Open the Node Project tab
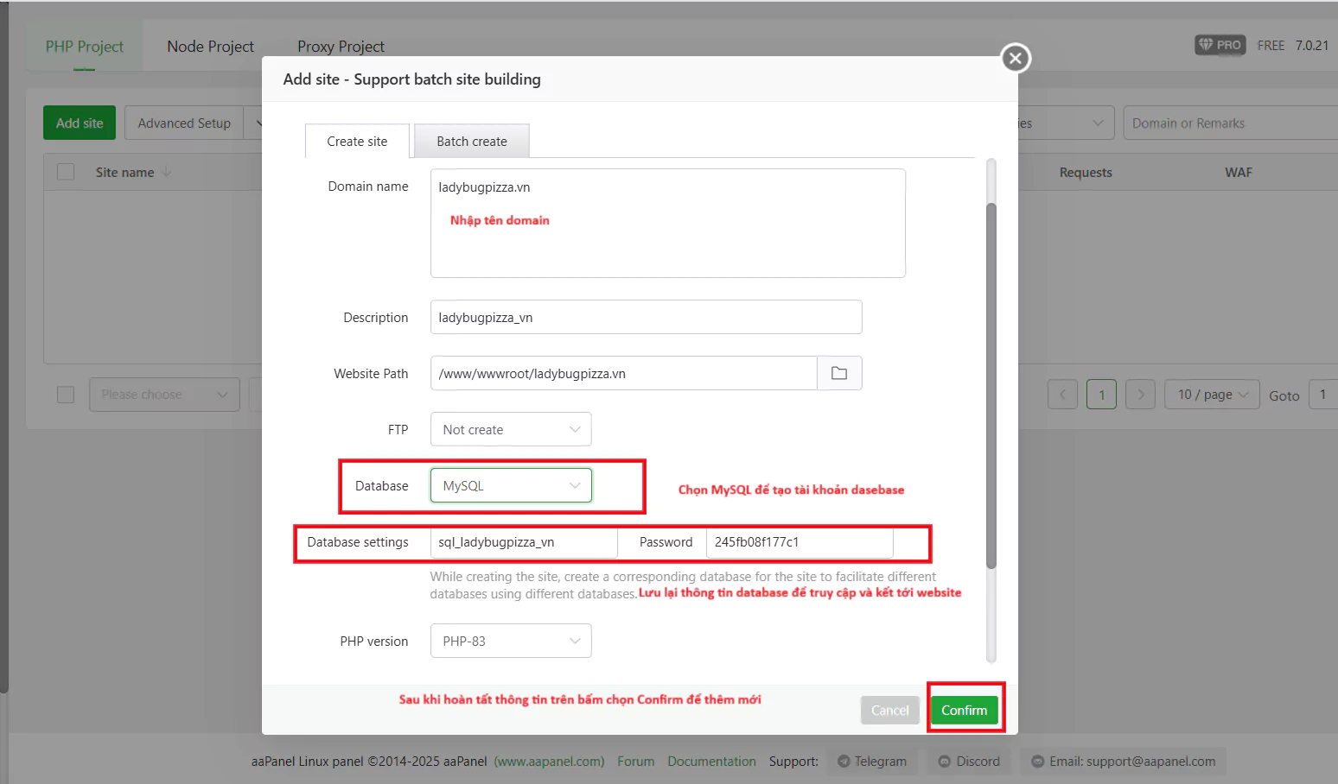 click(211, 47)
